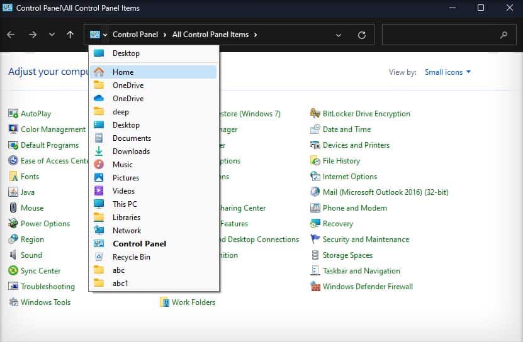Click the search Control Panel field
Screen dimensions: 523x342
pyautogui.click(x=450, y=35)
